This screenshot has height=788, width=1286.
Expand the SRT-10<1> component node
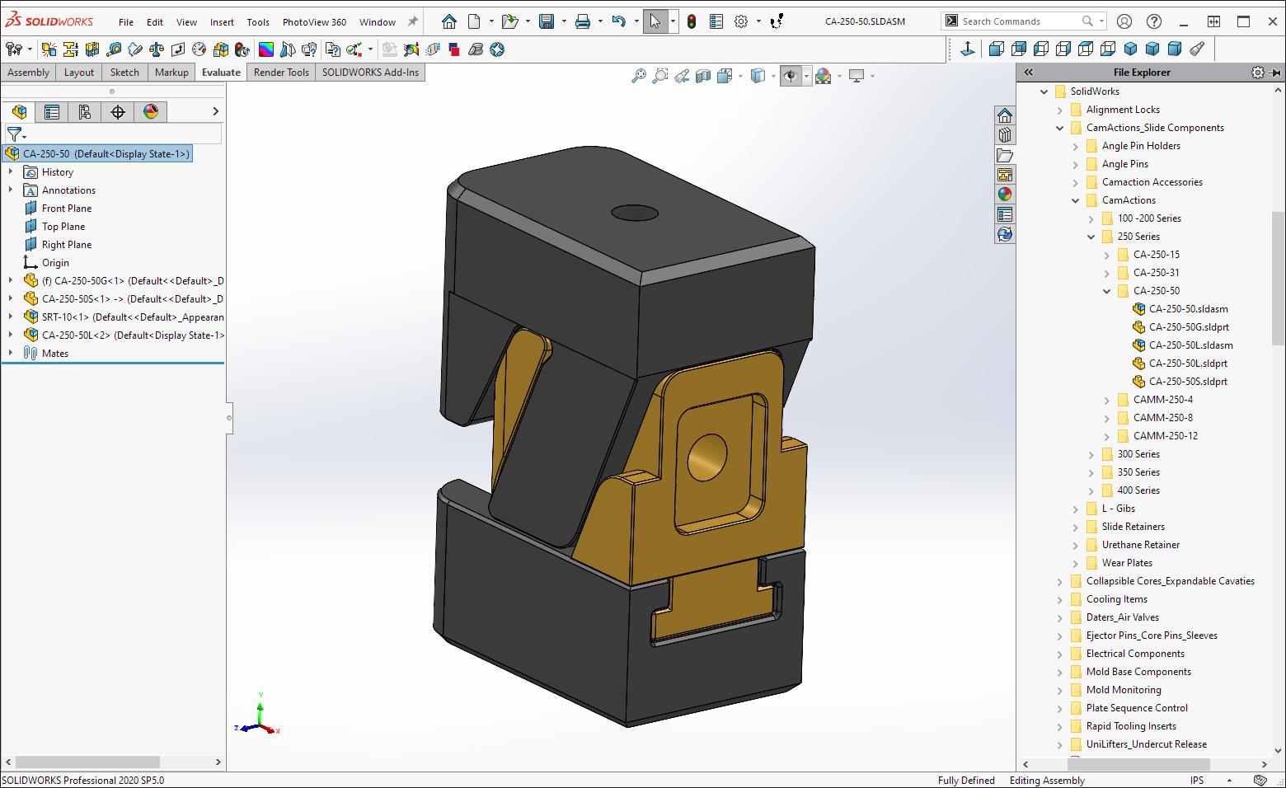pyautogui.click(x=11, y=317)
